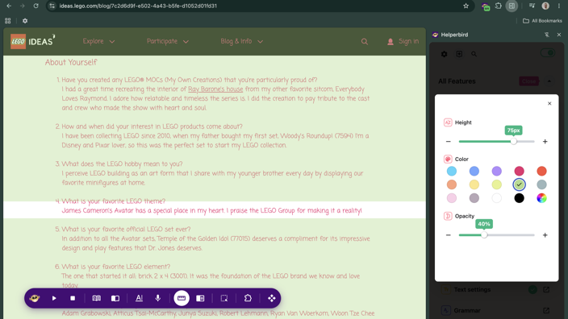The image size is (568, 319).
Task: Close the Helperbird side panel
Action: click(559, 35)
